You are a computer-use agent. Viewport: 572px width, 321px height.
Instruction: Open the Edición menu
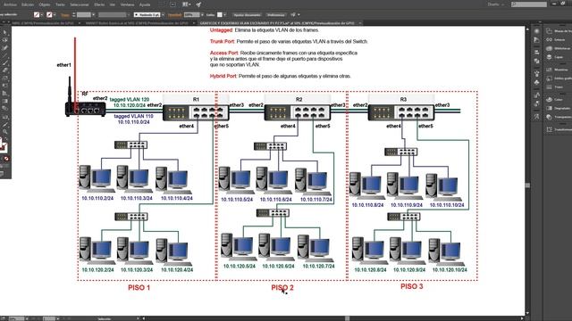(28, 4)
